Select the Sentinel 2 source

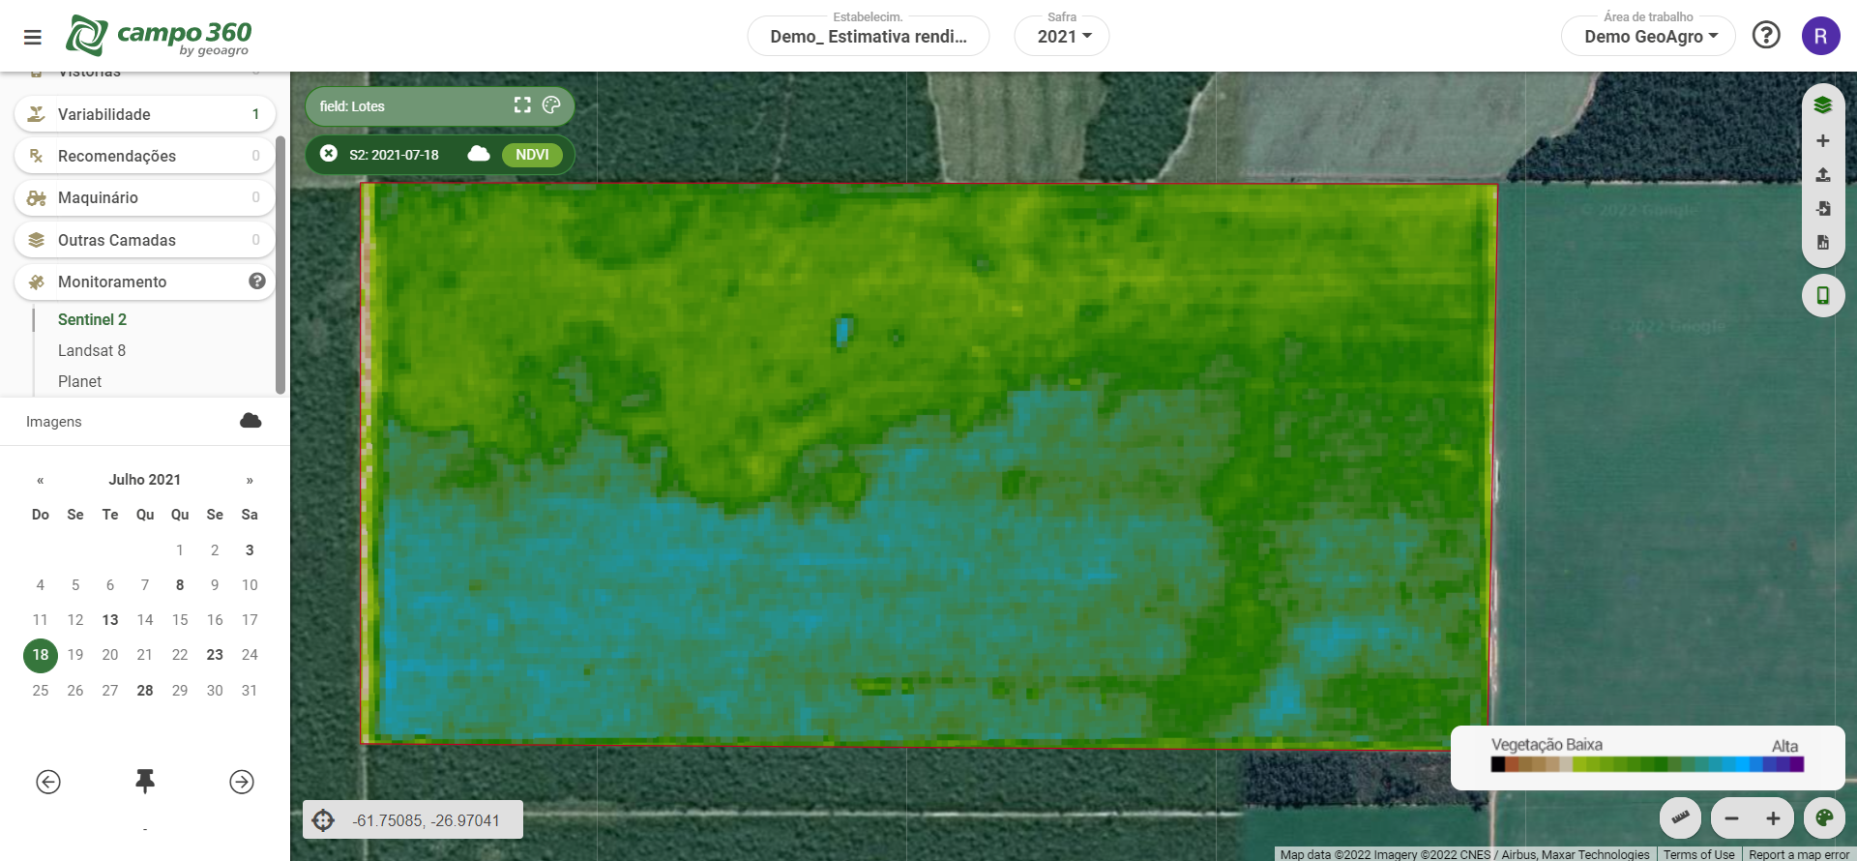coord(92,319)
